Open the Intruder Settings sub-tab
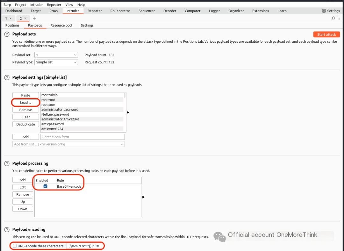 pos(87,25)
